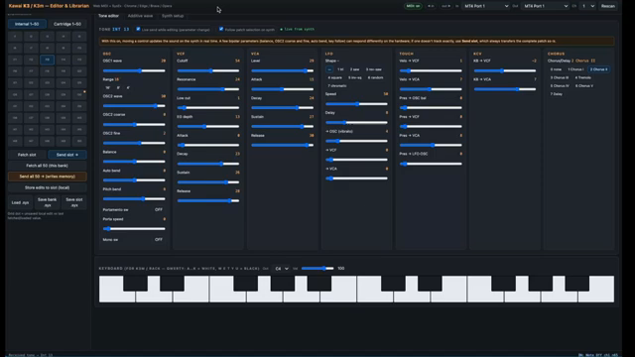
Task: Click Send all 50 (writes memory)
Action: pos(47,177)
